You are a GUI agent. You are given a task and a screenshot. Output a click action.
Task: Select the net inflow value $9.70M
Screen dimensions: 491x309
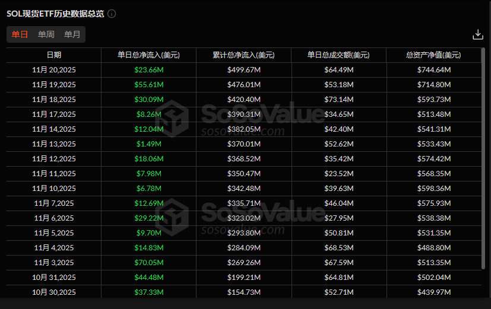[149, 233]
